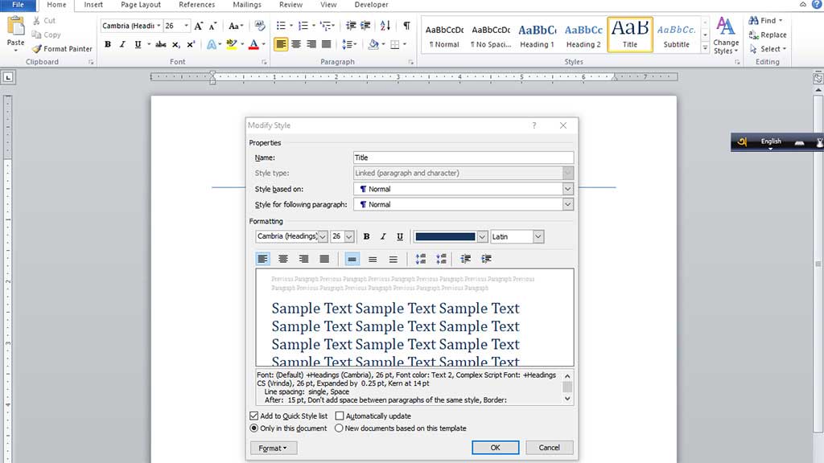Screen dimensions: 824x463
Task: Switch to the Page Layout tab
Action: point(141,5)
